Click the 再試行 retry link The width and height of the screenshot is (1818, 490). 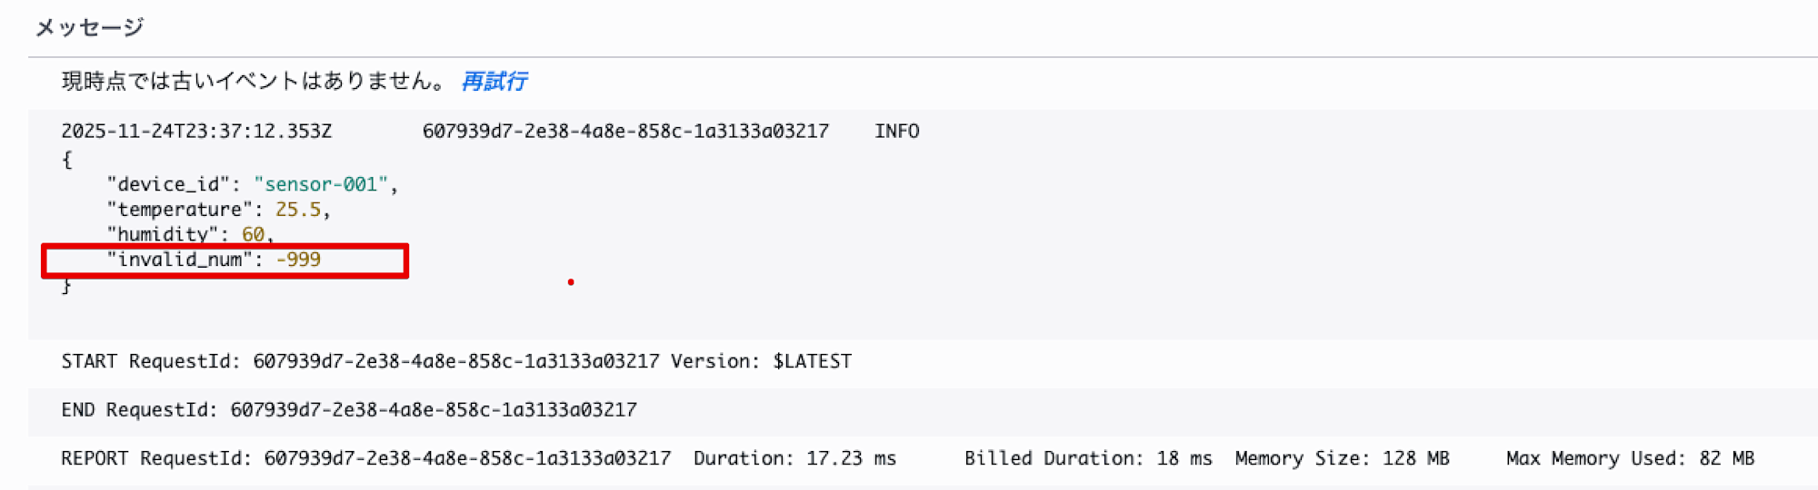[494, 82]
